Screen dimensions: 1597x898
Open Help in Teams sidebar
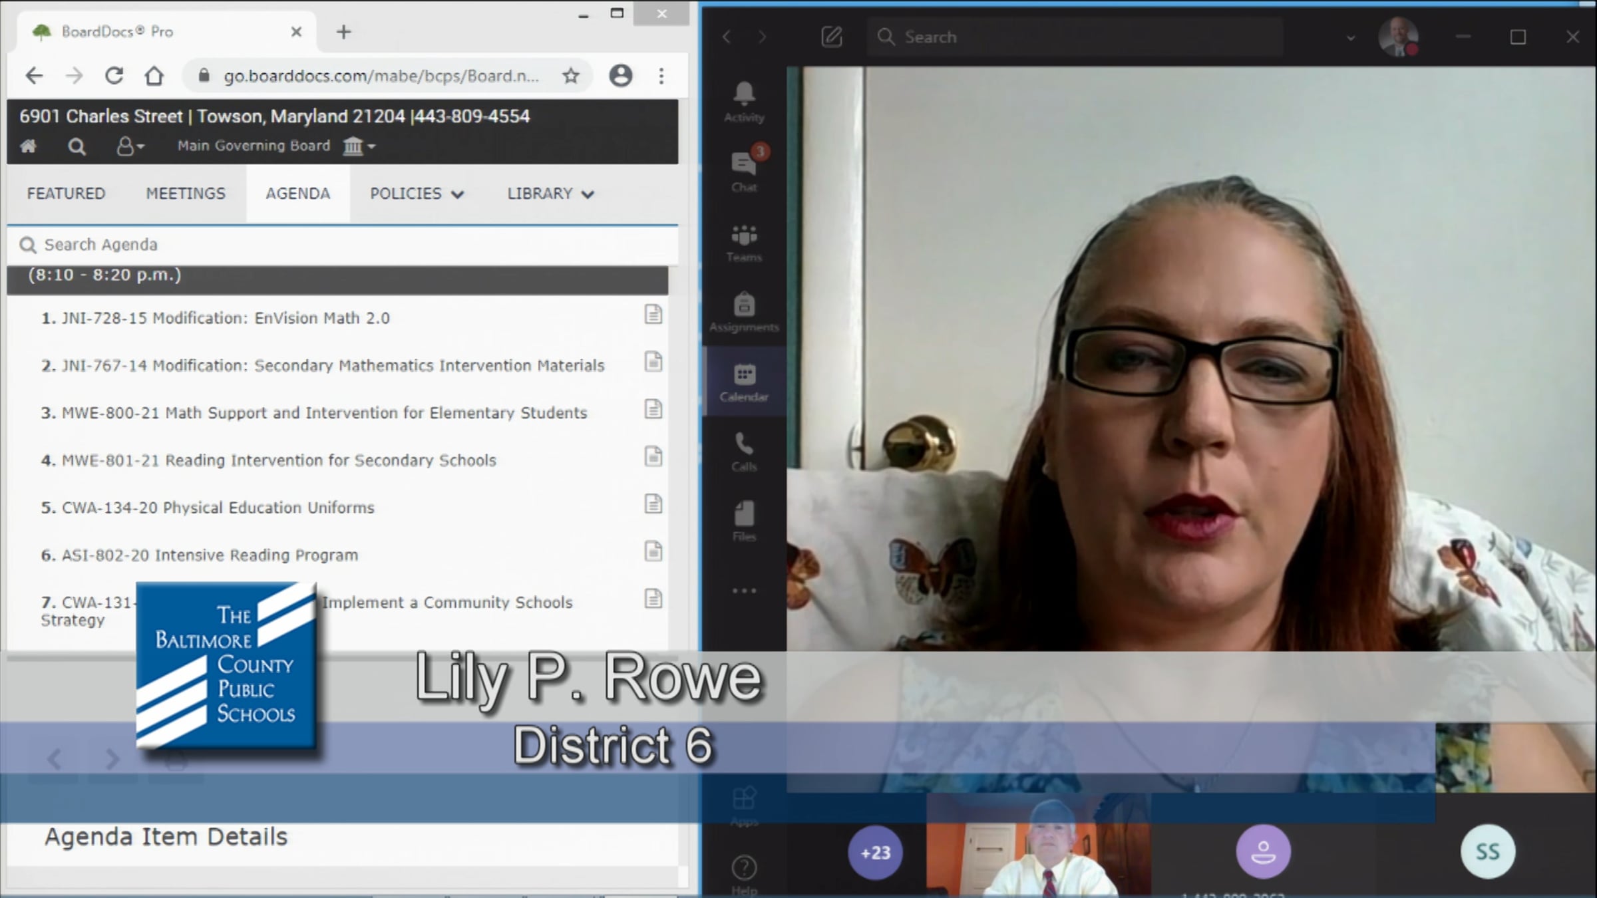(x=744, y=875)
